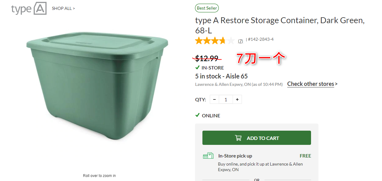
Task: Click the ONLINE availability checkmark
Action: click(197, 115)
